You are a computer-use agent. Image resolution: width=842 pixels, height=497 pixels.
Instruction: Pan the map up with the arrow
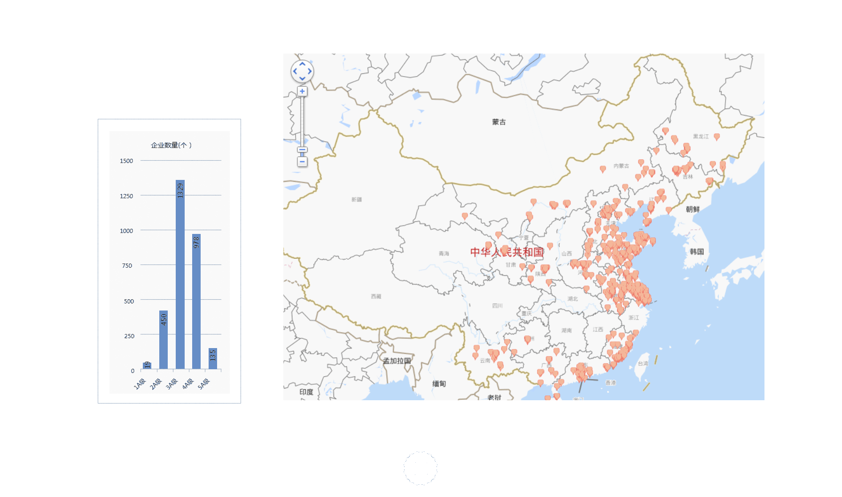pyautogui.click(x=302, y=64)
